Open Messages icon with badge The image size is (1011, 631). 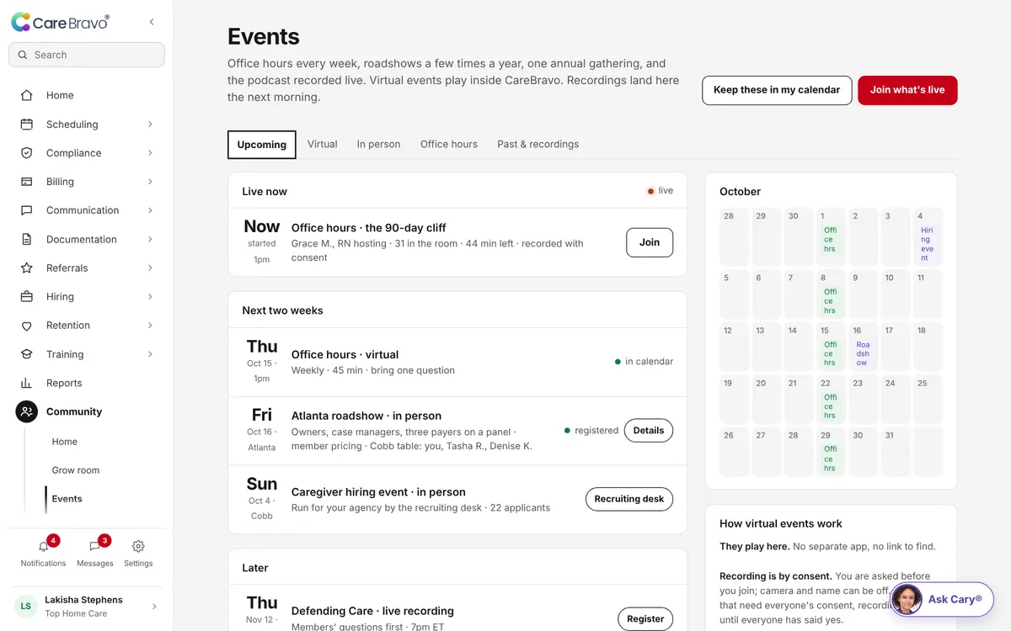point(94,547)
